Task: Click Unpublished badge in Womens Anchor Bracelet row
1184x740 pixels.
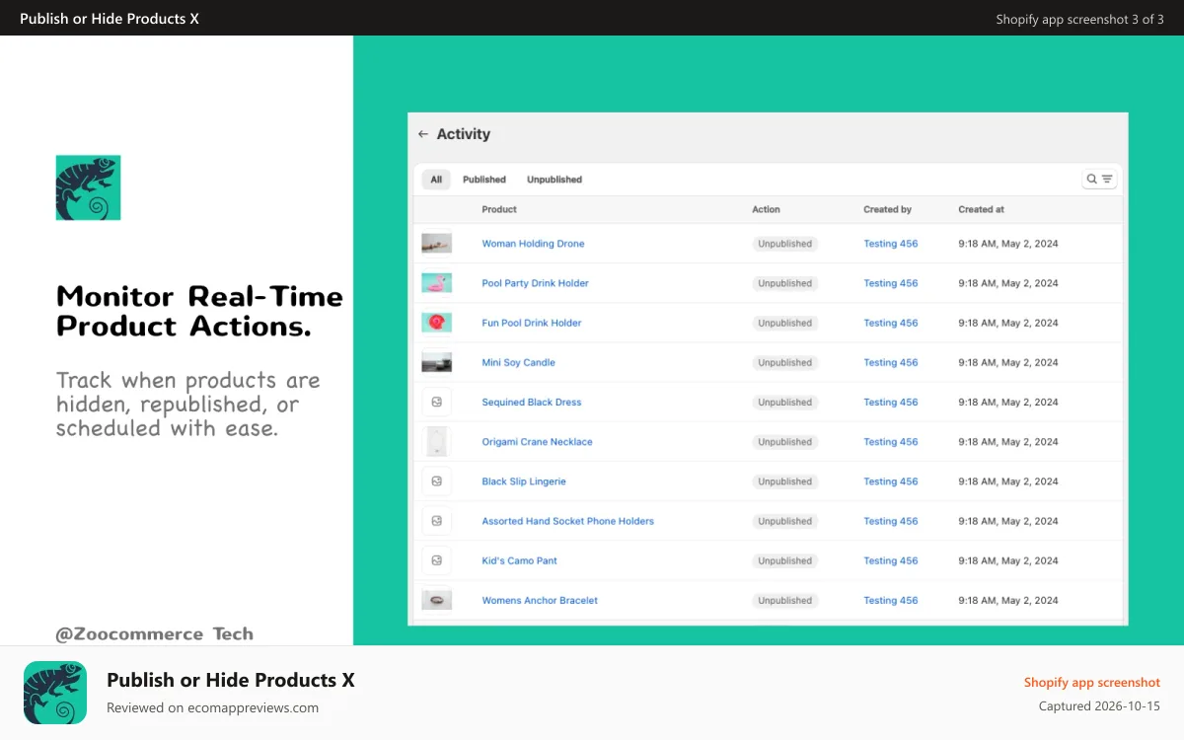Action: pyautogui.click(x=785, y=600)
